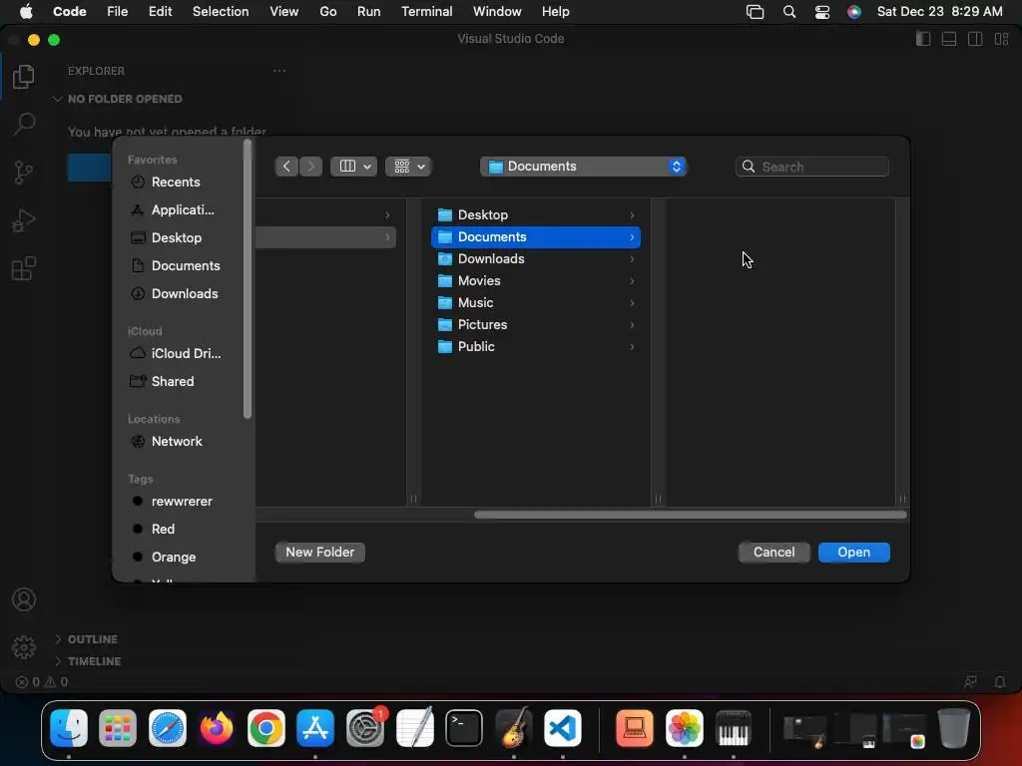Click Cancel in the file dialog
This screenshot has width=1022, height=766.
click(x=774, y=553)
